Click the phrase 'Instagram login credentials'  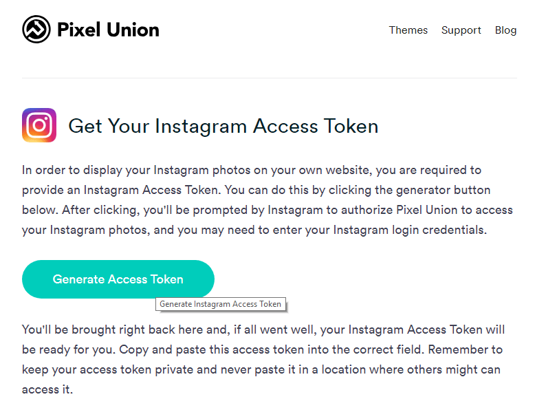point(409,230)
